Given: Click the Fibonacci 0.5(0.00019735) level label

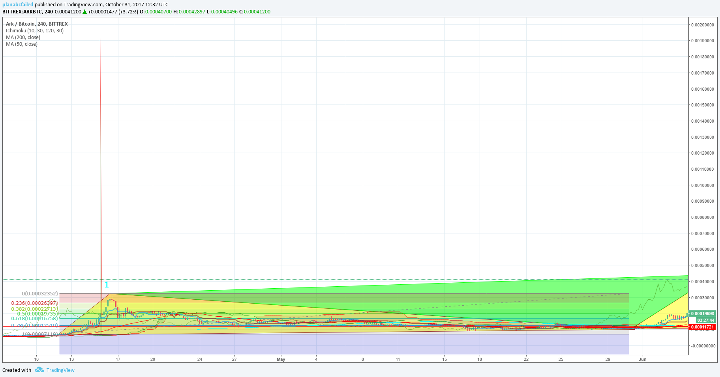Looking at the screenshot, I should click(37, 314).
